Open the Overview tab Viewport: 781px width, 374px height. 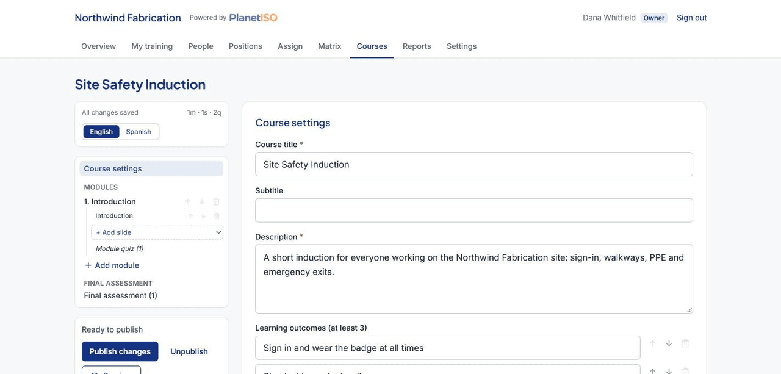pyautogui.click(x=99, y=46)
